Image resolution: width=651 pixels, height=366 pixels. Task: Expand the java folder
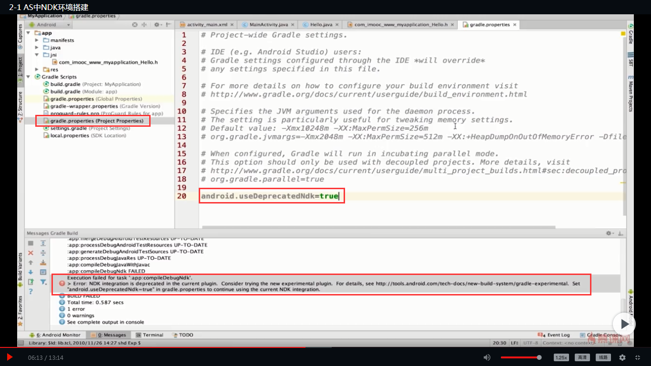pyautogui.click(x=37, y=48)
